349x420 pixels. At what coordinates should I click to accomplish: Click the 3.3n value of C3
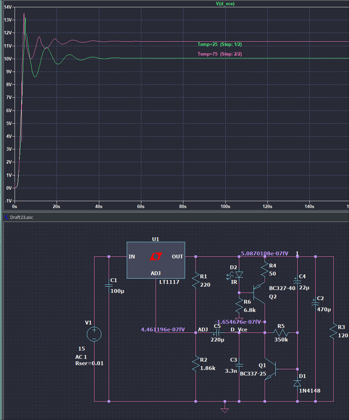[231, 371]
